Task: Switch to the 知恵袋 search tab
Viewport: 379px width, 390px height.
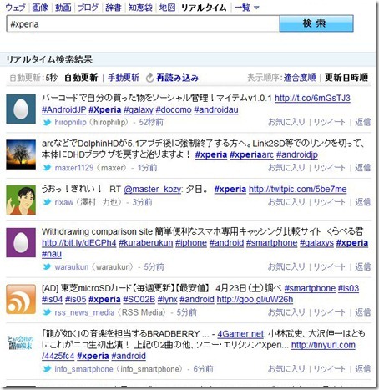Action: pos(140,8)
